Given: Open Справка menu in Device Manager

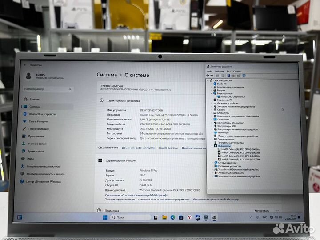Looking at the screenshot, I should 237,72.
